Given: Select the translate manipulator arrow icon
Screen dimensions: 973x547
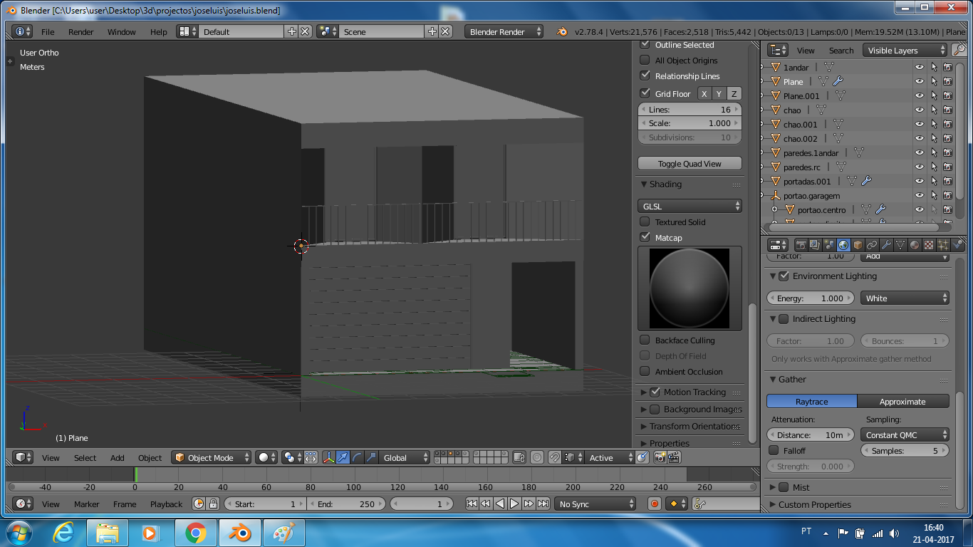Looking at the screenshot, I should [343, 458].
